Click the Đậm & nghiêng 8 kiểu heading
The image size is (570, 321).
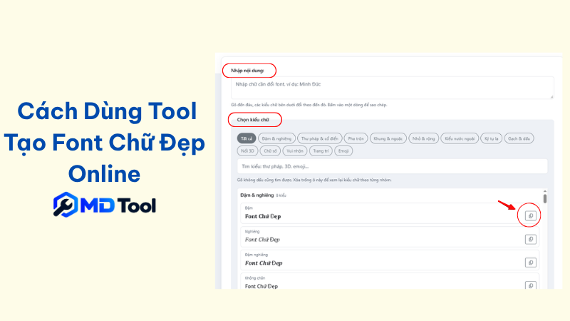point(263,195)
